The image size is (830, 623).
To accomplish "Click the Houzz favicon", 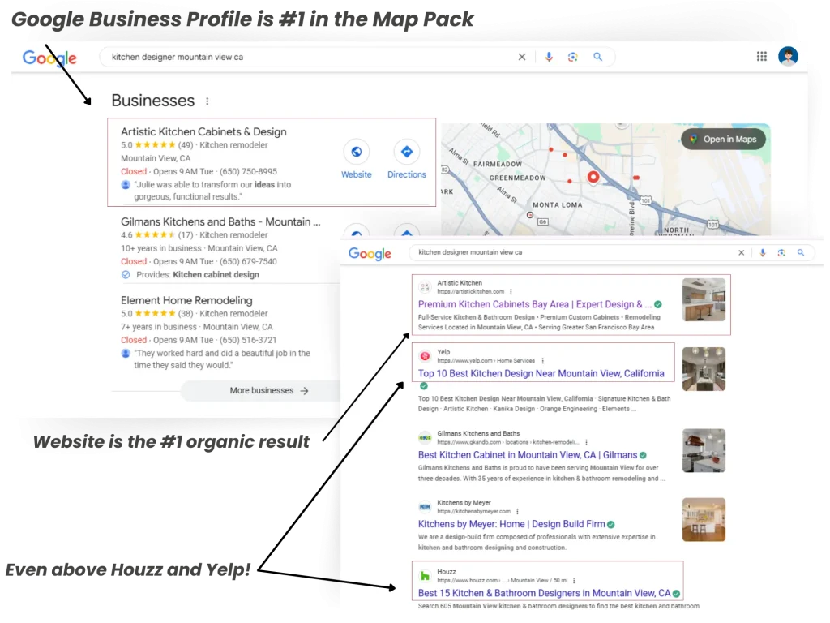I will [x=425, y=576].
